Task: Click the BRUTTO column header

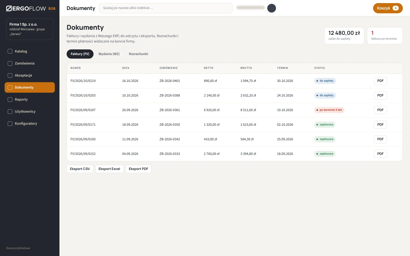Action: point(246,68)
